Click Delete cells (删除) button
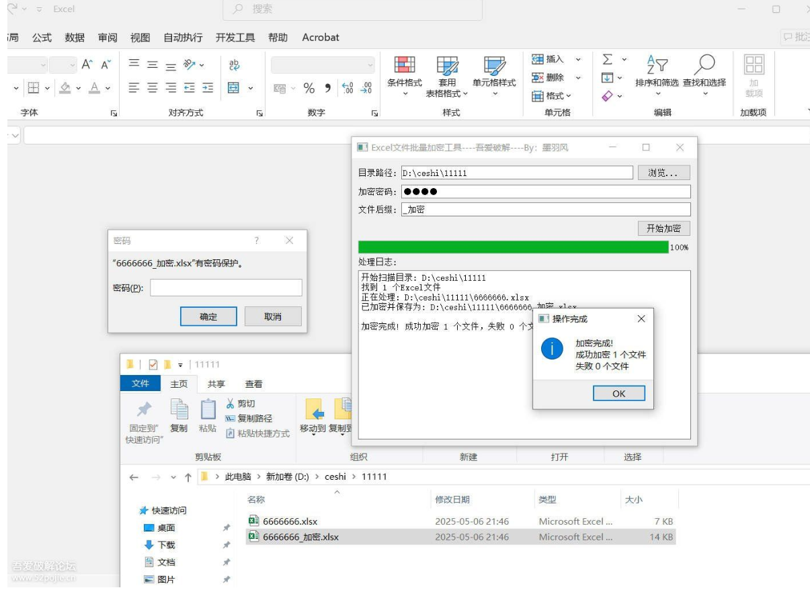 [549, 78]
